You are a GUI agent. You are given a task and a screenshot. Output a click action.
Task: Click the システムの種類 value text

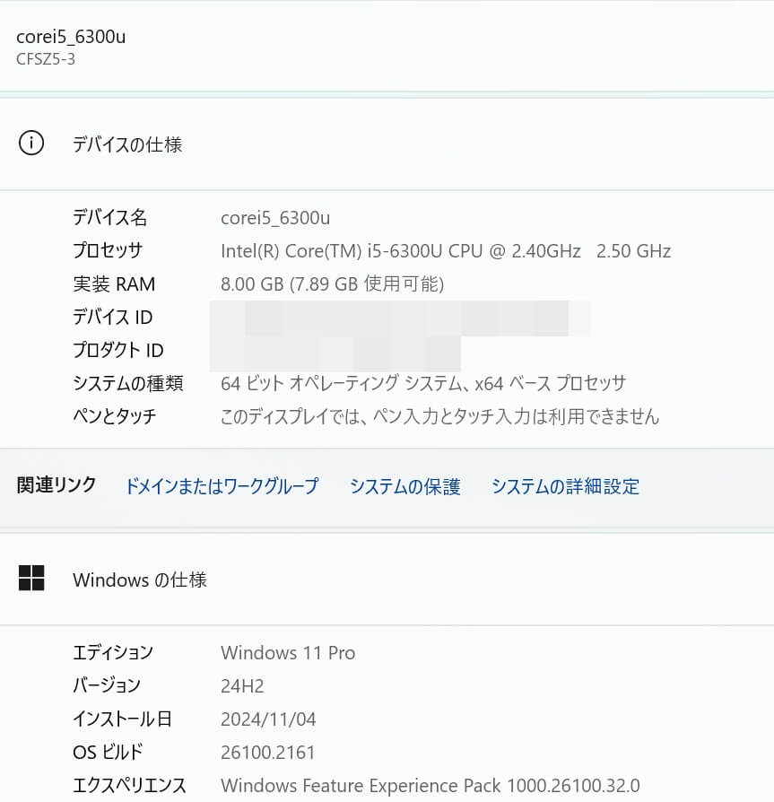pos(423,383)
